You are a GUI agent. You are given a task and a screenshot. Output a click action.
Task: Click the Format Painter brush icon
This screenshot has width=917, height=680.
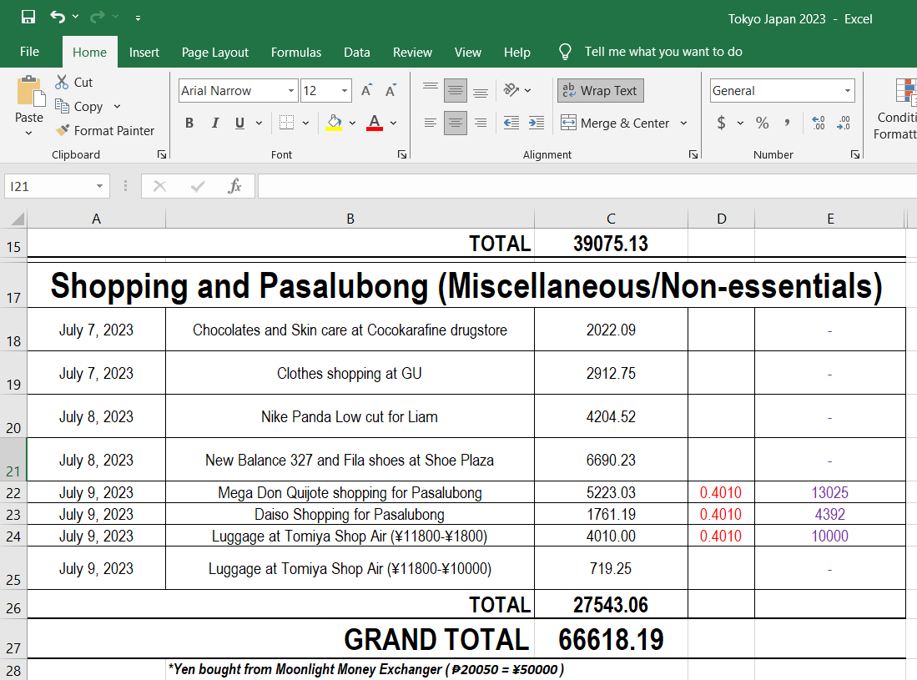tap(63, 130)
